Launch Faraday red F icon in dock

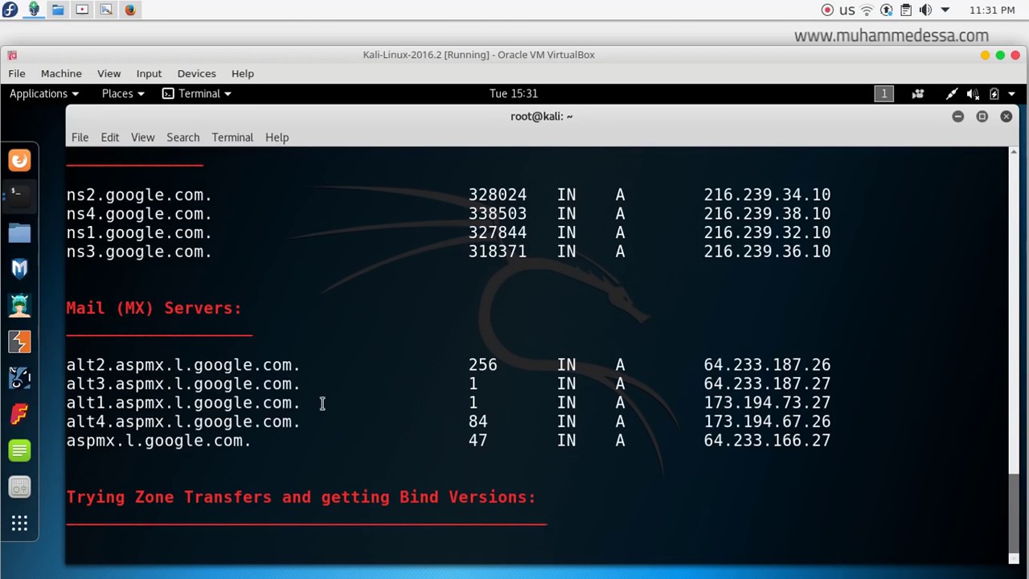point(19,414)
